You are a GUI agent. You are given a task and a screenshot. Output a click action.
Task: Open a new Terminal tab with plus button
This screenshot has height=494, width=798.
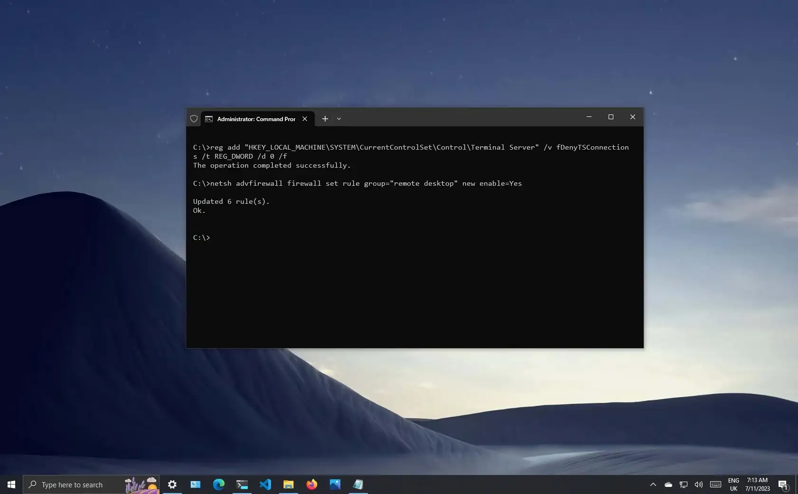point(325,119)
